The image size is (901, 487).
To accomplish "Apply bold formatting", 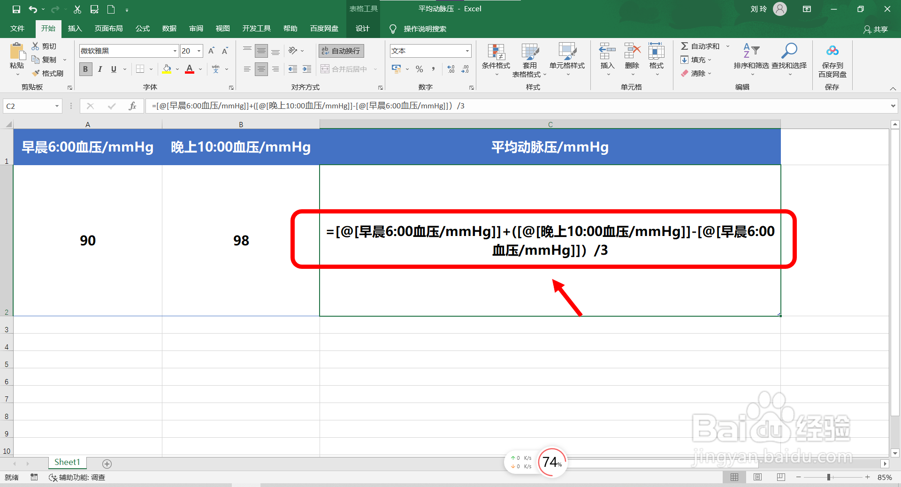I will 85,69.
